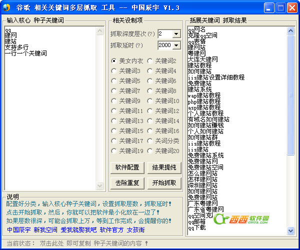
Task: Click seed keyword box scroll down arrow
Action: [99, 185]
